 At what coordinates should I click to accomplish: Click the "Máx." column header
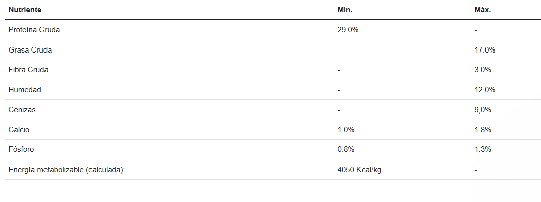(483, 10)
